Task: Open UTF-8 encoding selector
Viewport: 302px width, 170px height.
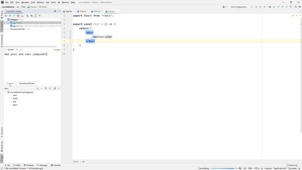Action: 257,169
